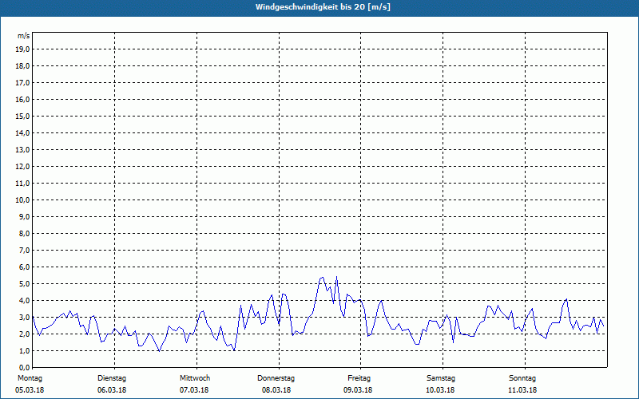Click the '7,0' y-axis value
Viewport: 639px width, 399px height.
[24, 250]
